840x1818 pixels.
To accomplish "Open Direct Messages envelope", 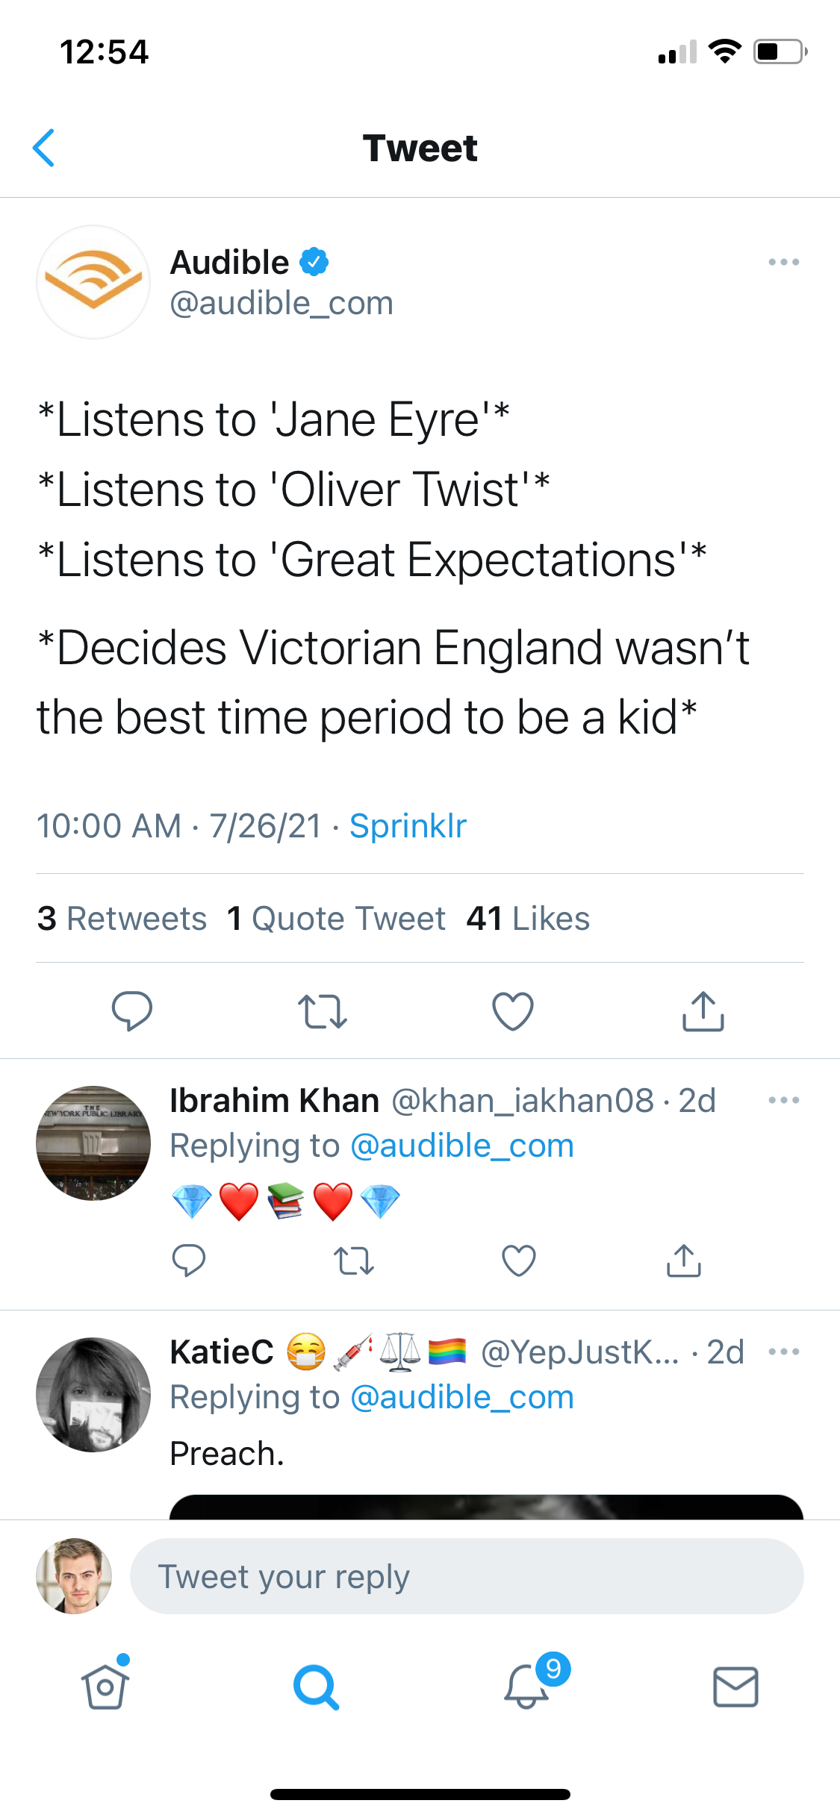I will (736, 1687).
